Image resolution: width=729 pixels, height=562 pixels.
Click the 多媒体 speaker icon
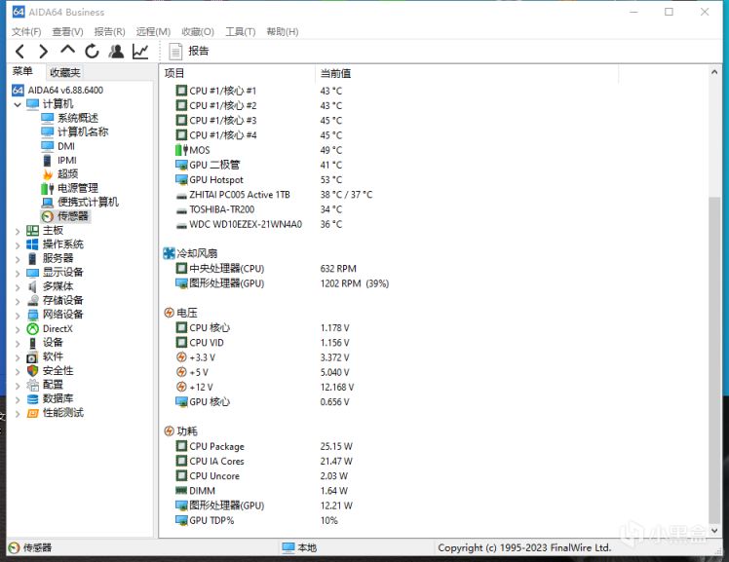click(x=32, y=286)
